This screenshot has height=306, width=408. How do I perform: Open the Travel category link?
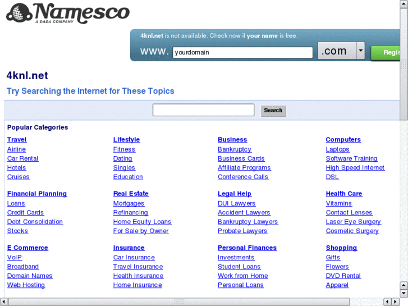click(x=17, y=140)
